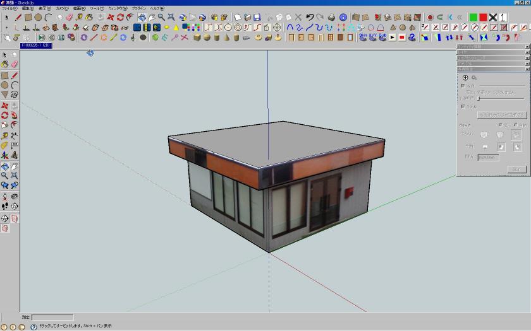This screenshot has height=331, width=531.
Task: Click the Undo arrow icon
Action: (310, 17)
